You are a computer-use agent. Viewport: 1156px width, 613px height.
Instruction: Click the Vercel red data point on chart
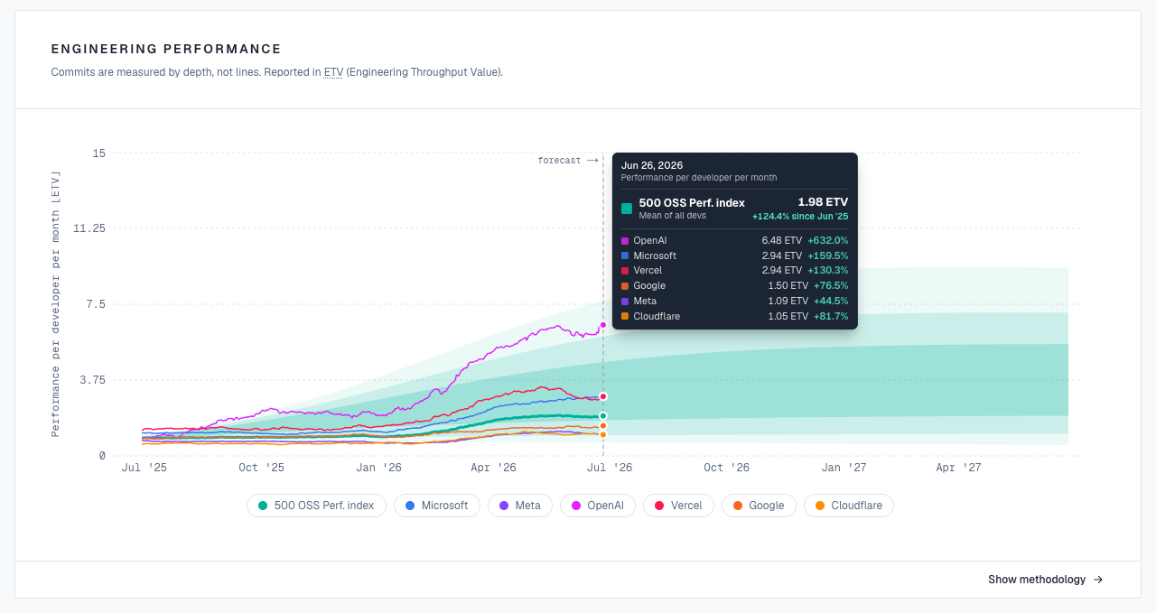click(x=603, y=396)
